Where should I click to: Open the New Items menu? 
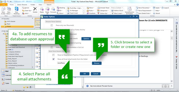pos(9,11)
